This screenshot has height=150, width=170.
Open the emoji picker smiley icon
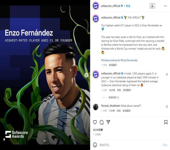click(x=95, y=145)
